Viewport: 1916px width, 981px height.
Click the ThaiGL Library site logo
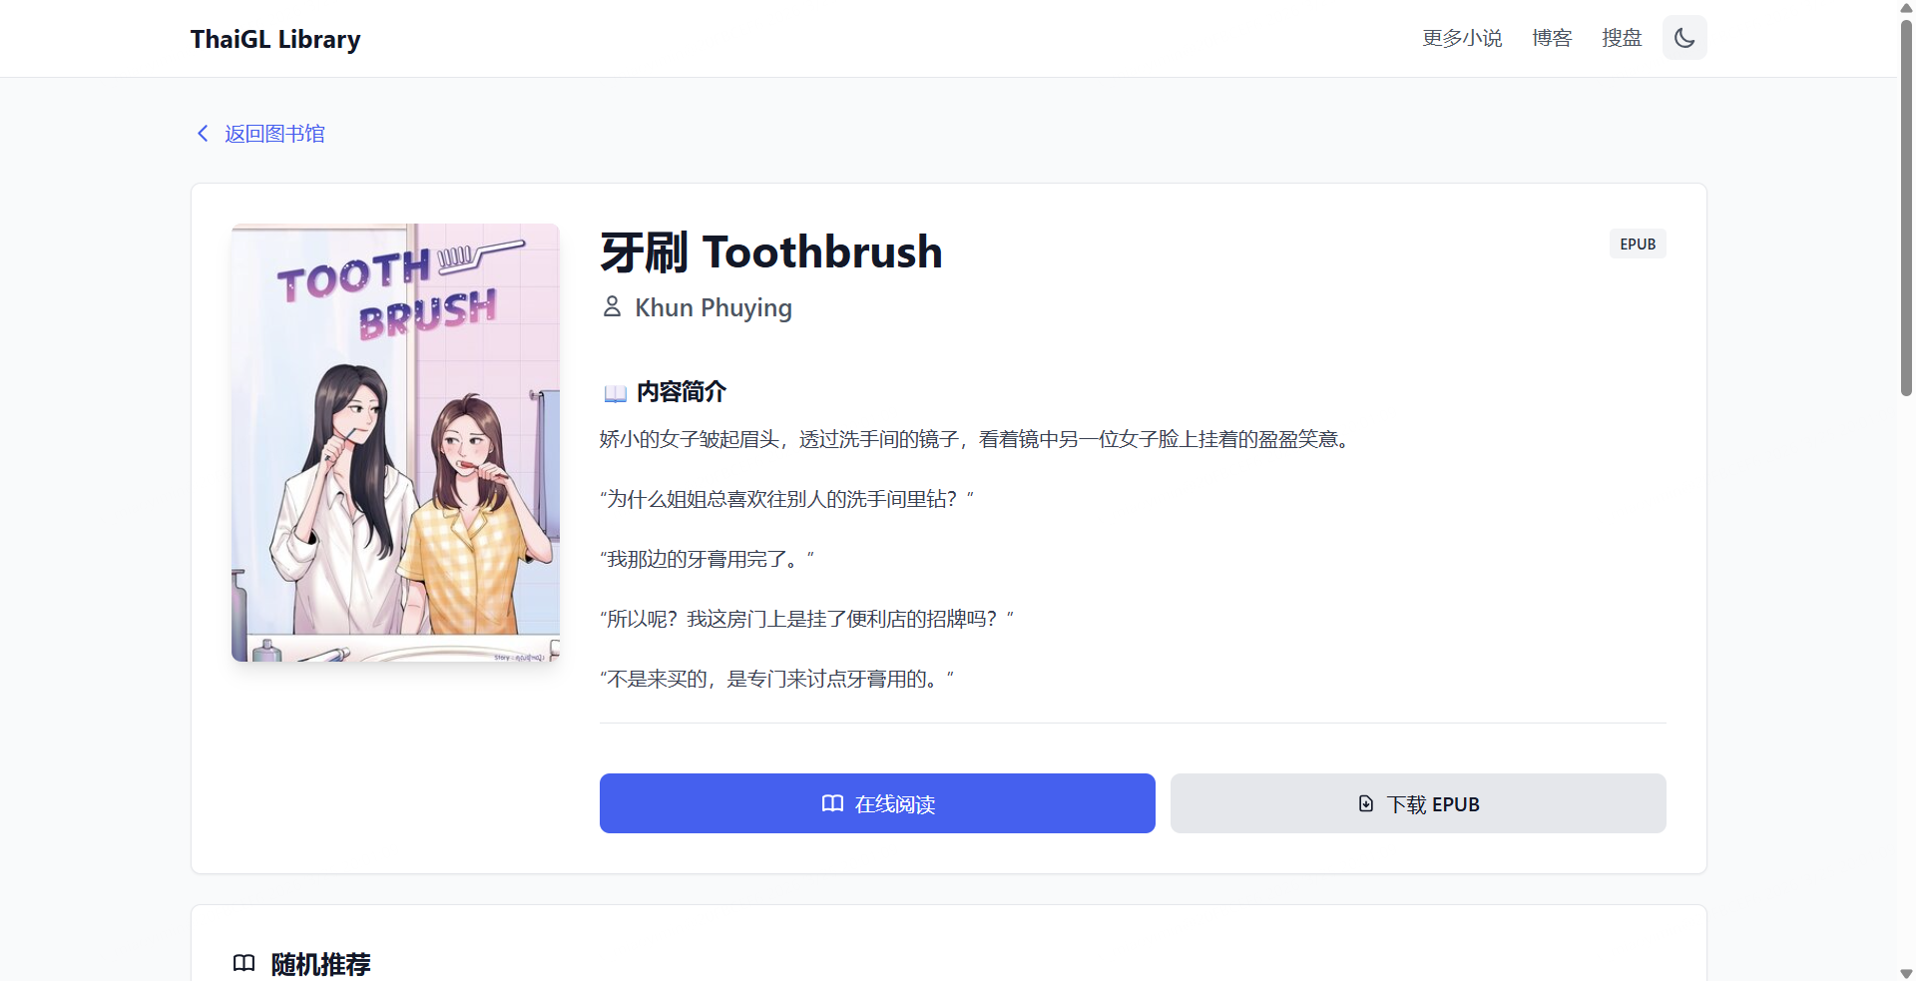275,39
